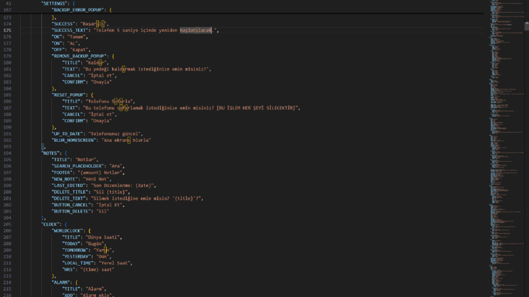This screenshot has width=529, height=297.
Task: Click the "OK" key with value Tamam
Action: click(57, 37)
